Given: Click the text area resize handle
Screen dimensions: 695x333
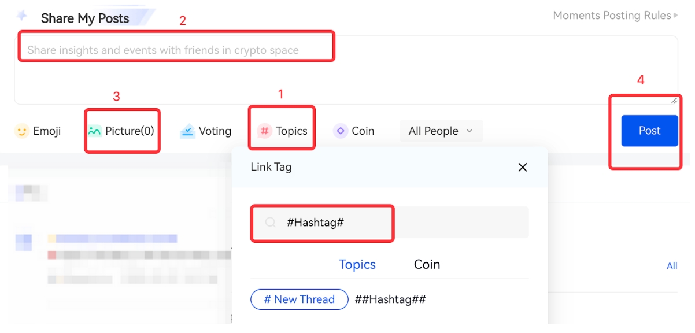Looking at the screenshot, I should [x=674, y=101].
